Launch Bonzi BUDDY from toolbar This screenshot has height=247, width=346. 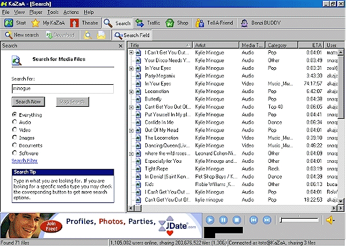(260, 23)
